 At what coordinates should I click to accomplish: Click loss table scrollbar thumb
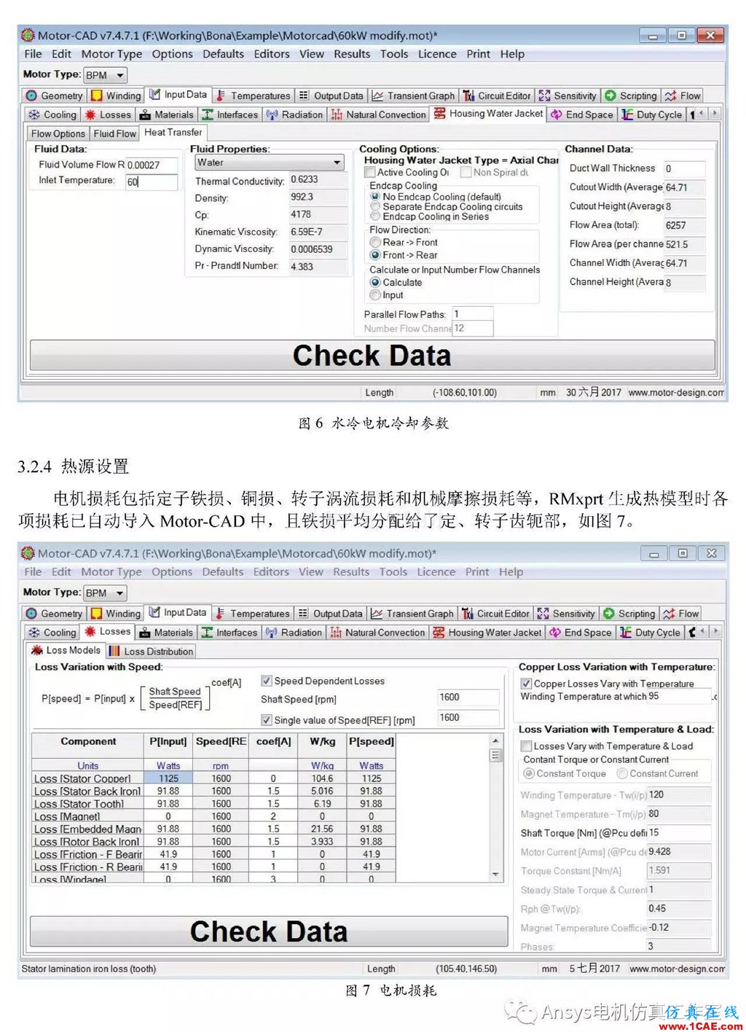click(x=495, y=755)
